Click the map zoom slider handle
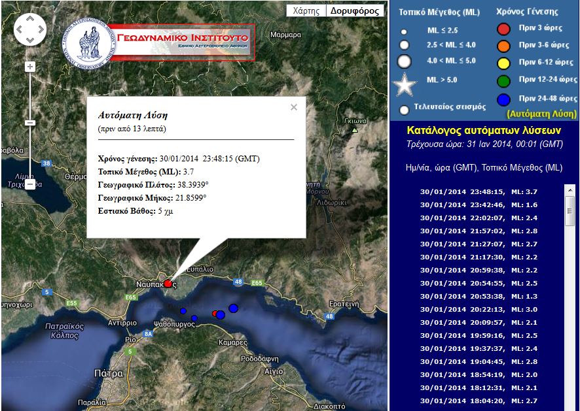The width and height of the screenshot is (580, 411). [29, 122]
